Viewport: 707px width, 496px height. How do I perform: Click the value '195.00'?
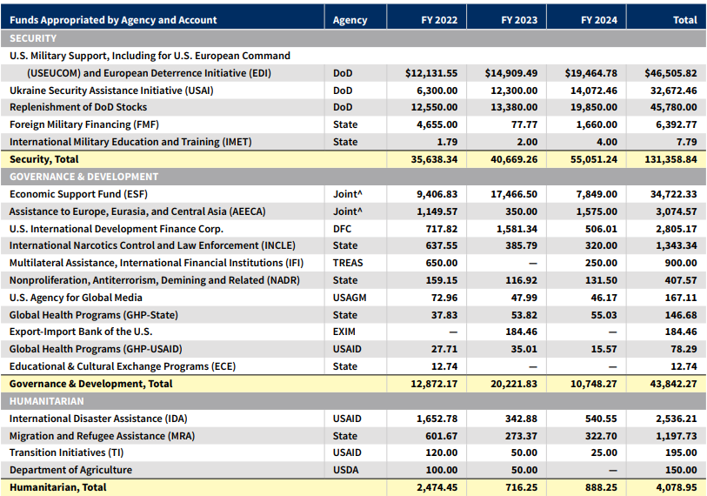681,452
